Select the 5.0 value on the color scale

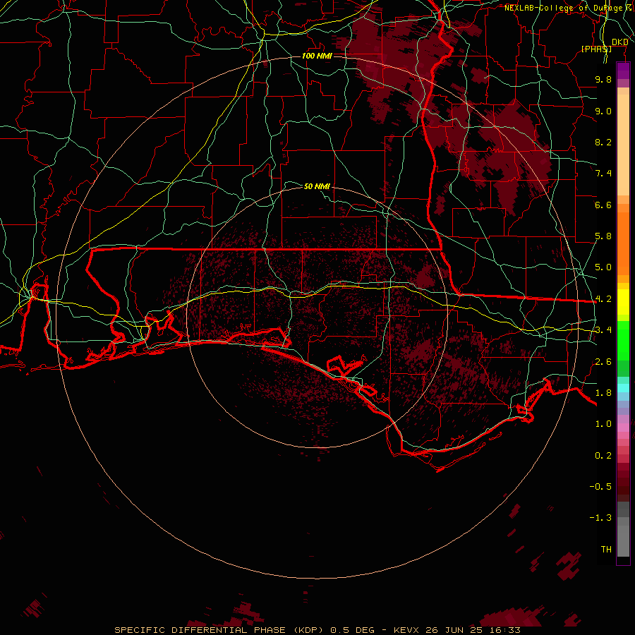click(x=603, y=267)
